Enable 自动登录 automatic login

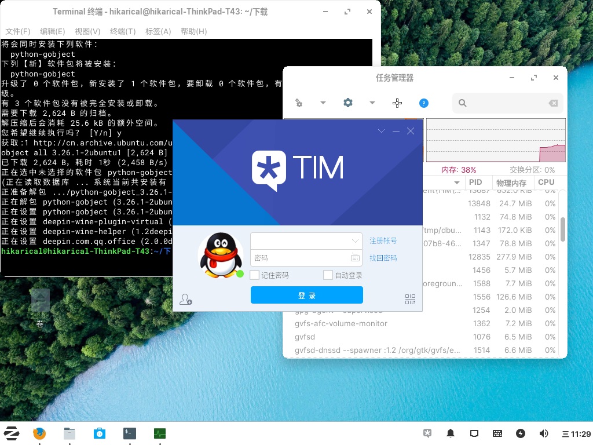pyautogui.click(x=328, y=275)
